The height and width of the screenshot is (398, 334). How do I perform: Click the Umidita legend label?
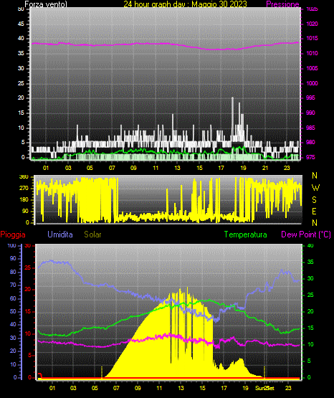coord(60,234)
